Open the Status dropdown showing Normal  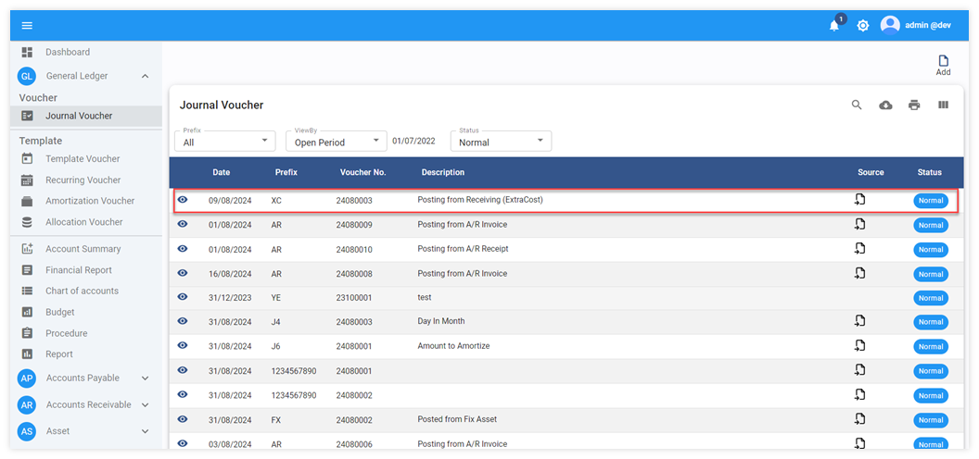[501, 142]
